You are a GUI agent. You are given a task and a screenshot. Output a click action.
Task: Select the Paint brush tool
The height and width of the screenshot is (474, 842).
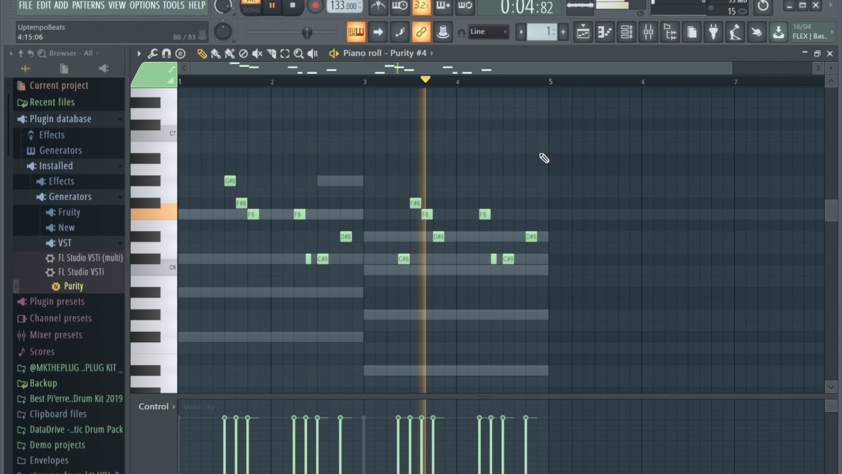(x=216, y=53)
